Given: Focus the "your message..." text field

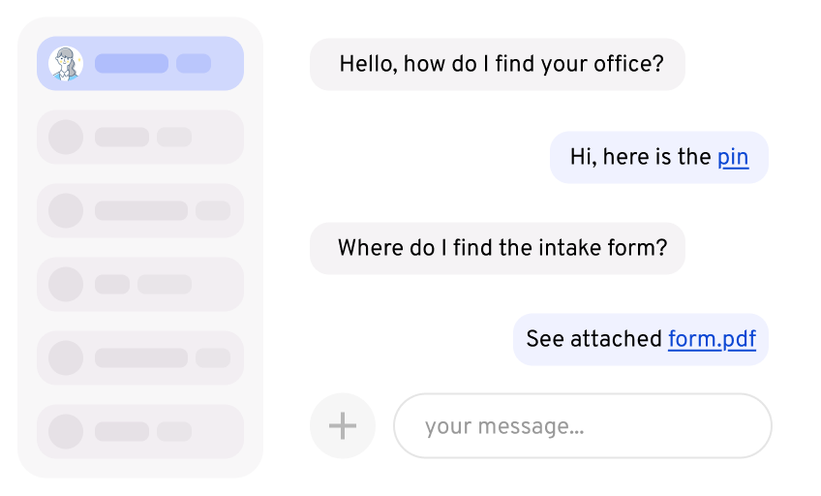Looking at the screenshot, I should pos(582,425).
